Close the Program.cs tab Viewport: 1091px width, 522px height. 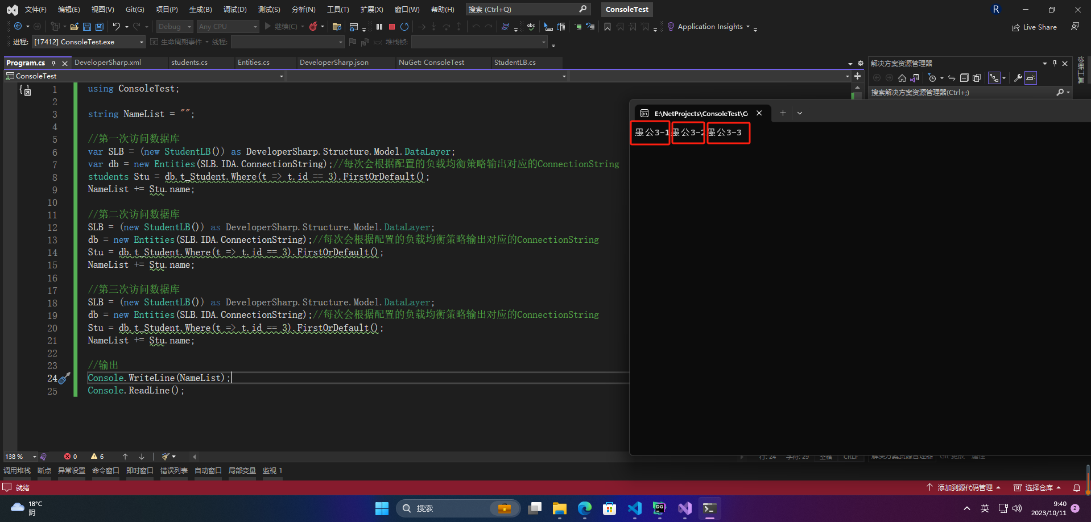pos(65,63)
